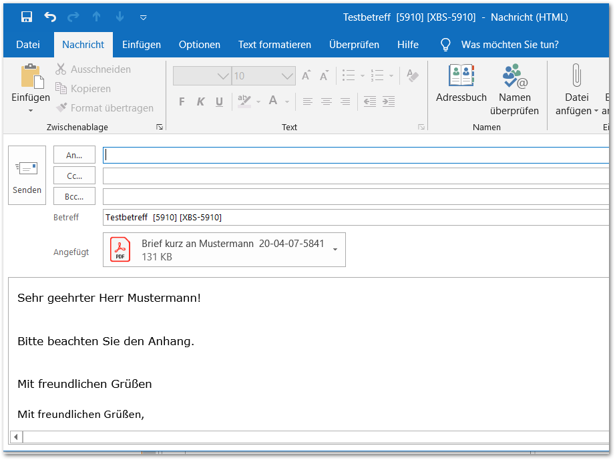Expand the attachment dropdown arrow for Brief kurz
The image size is (615, 460).
click(x=335, y=250)
